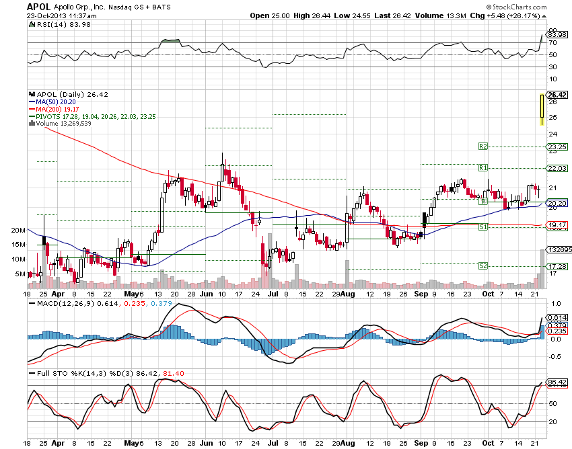This screenshot has height=449, width=572.
Task: Click the 86.42 stochastic value tag
Action: pyautogui.click(x=557, y=382)
